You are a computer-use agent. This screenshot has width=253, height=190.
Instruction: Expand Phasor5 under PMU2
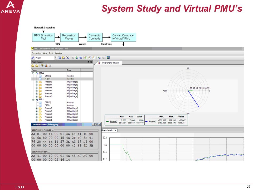click(37, 82)
